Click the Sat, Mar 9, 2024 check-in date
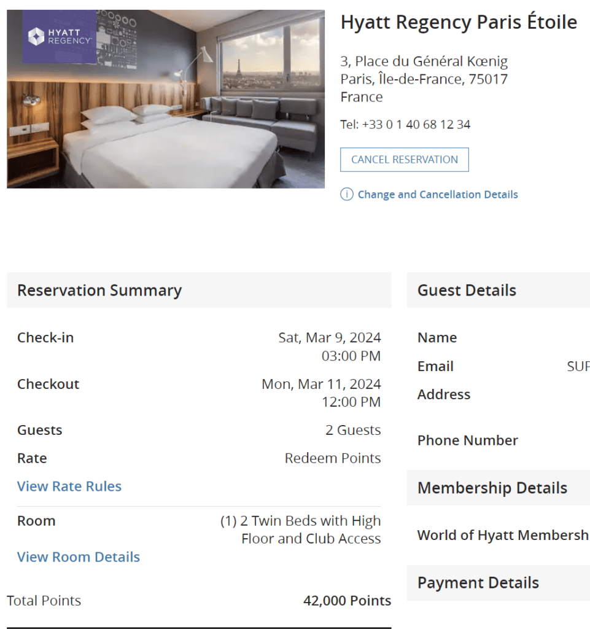 330,338
